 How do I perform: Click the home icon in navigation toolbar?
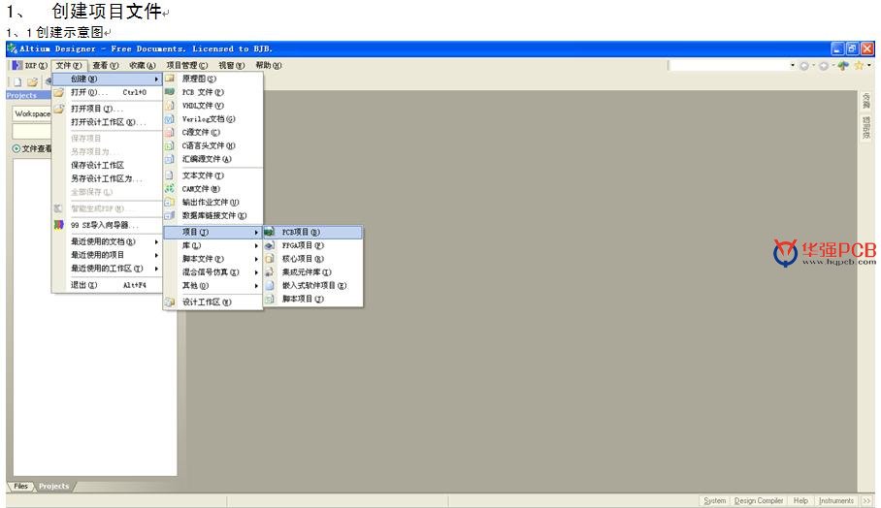point(843,65)
